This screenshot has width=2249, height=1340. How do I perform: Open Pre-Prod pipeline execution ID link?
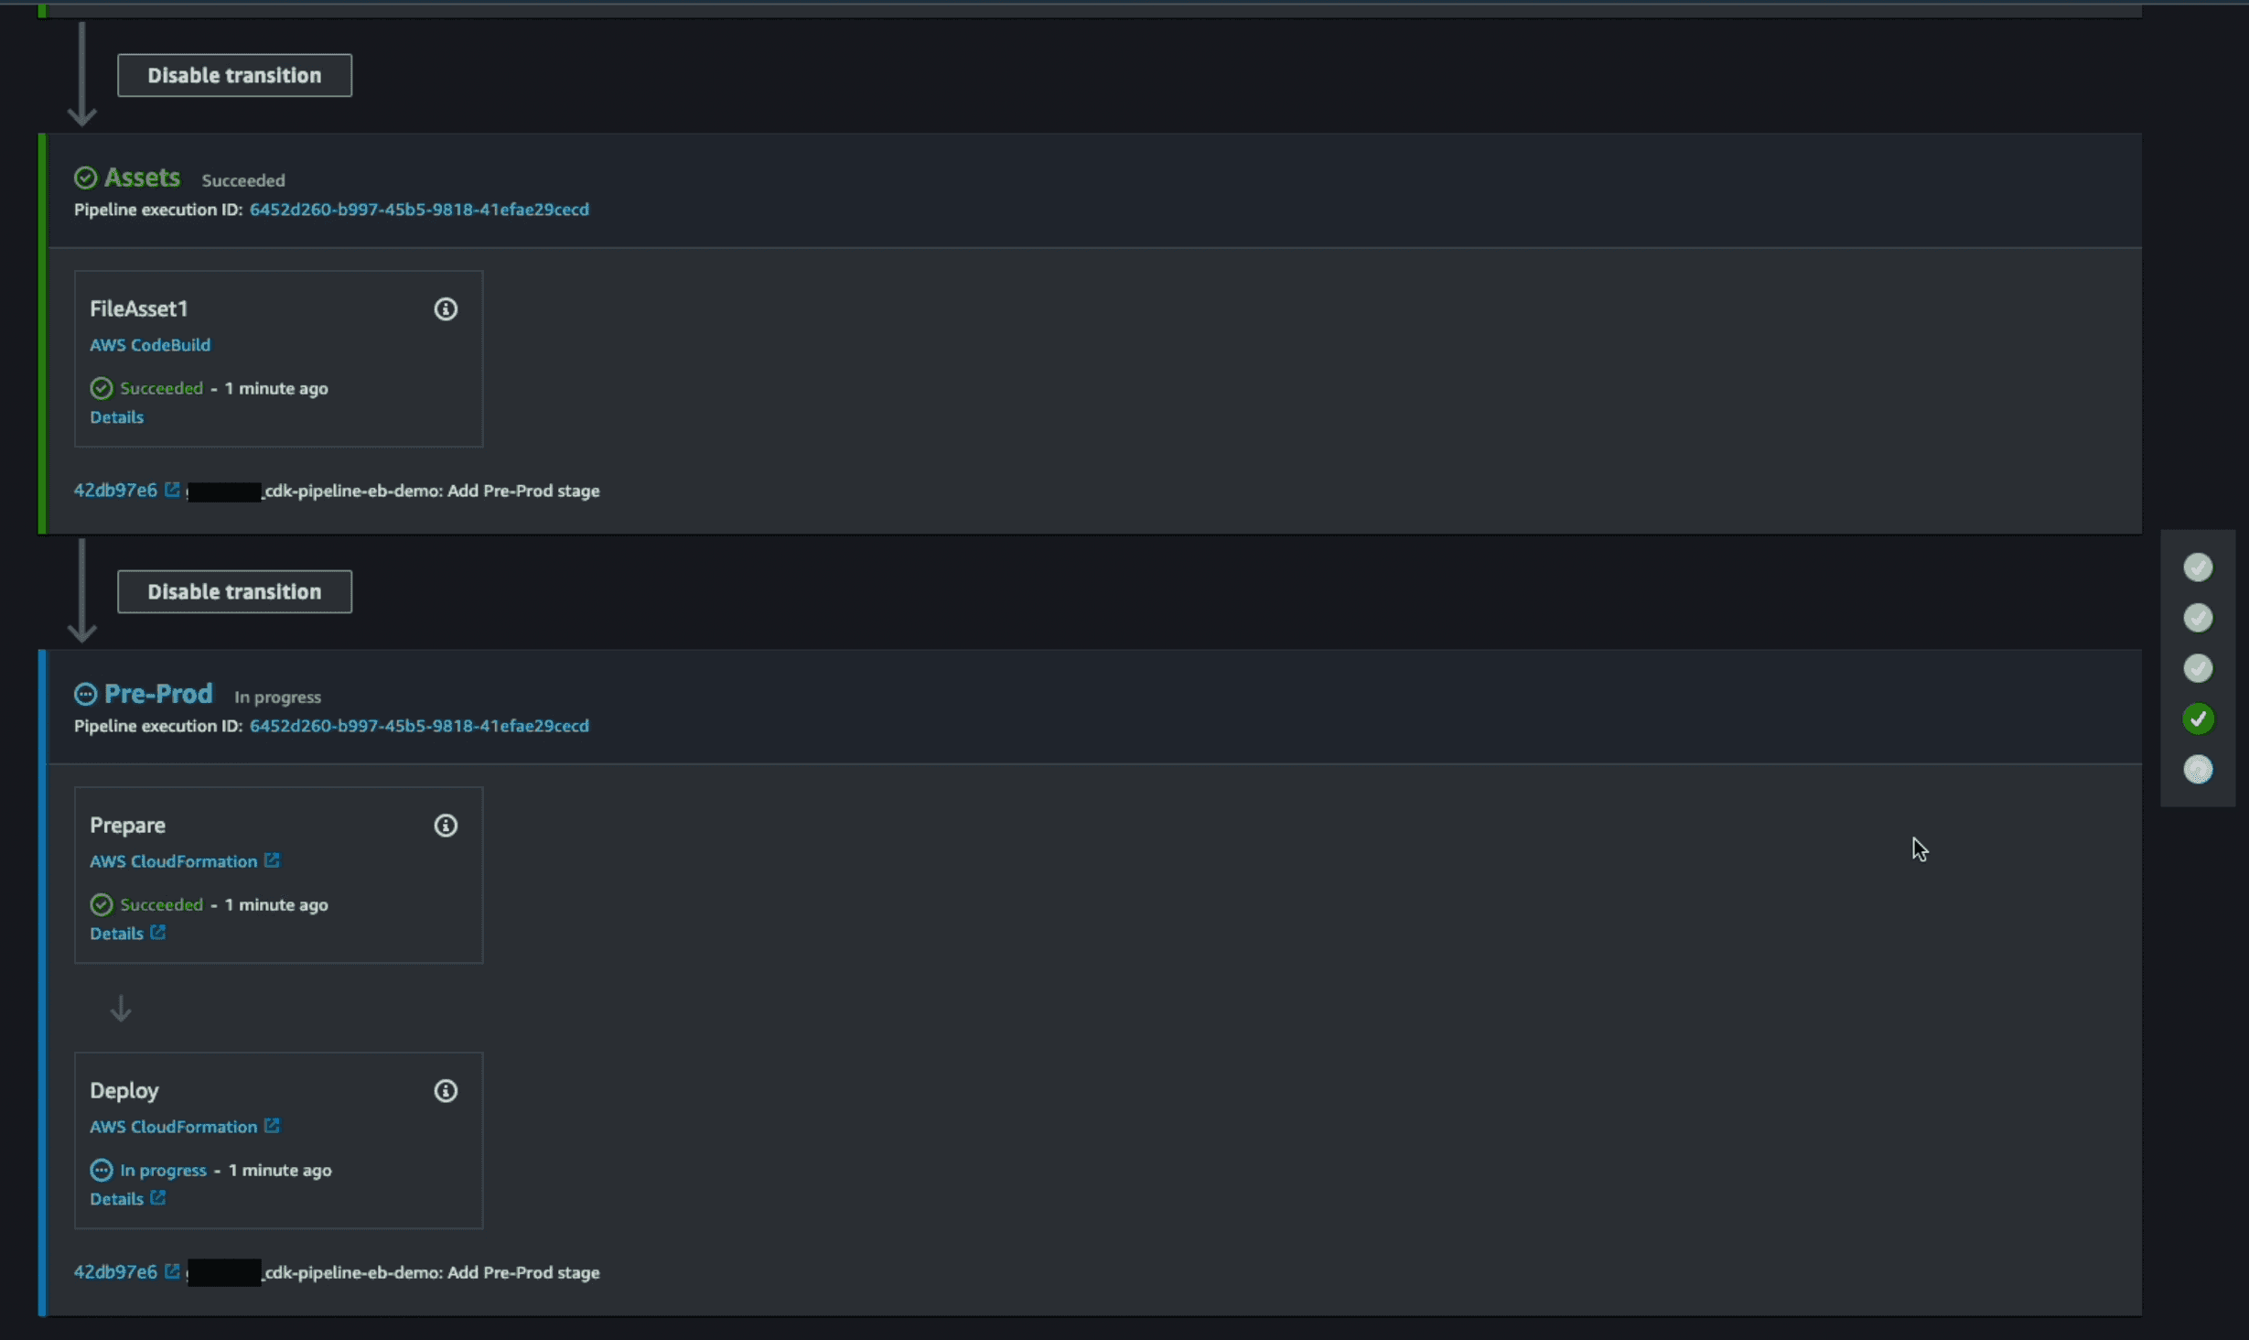coord(419,726)
